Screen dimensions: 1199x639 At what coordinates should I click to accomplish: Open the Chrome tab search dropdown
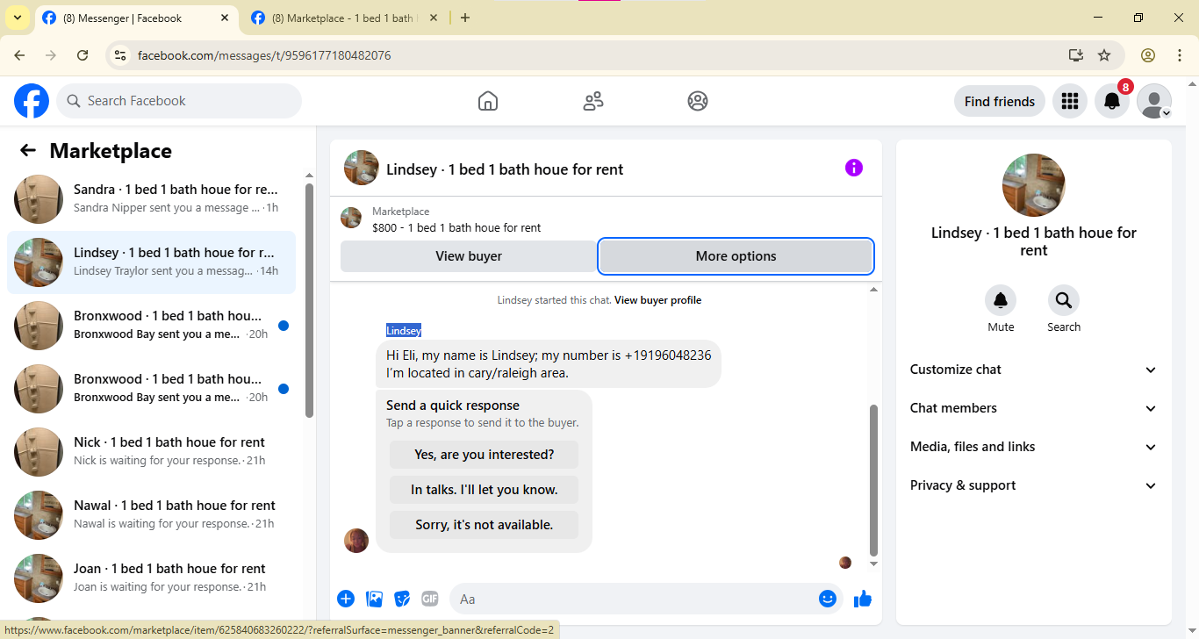pyautogui.click(x=18, y=18)
